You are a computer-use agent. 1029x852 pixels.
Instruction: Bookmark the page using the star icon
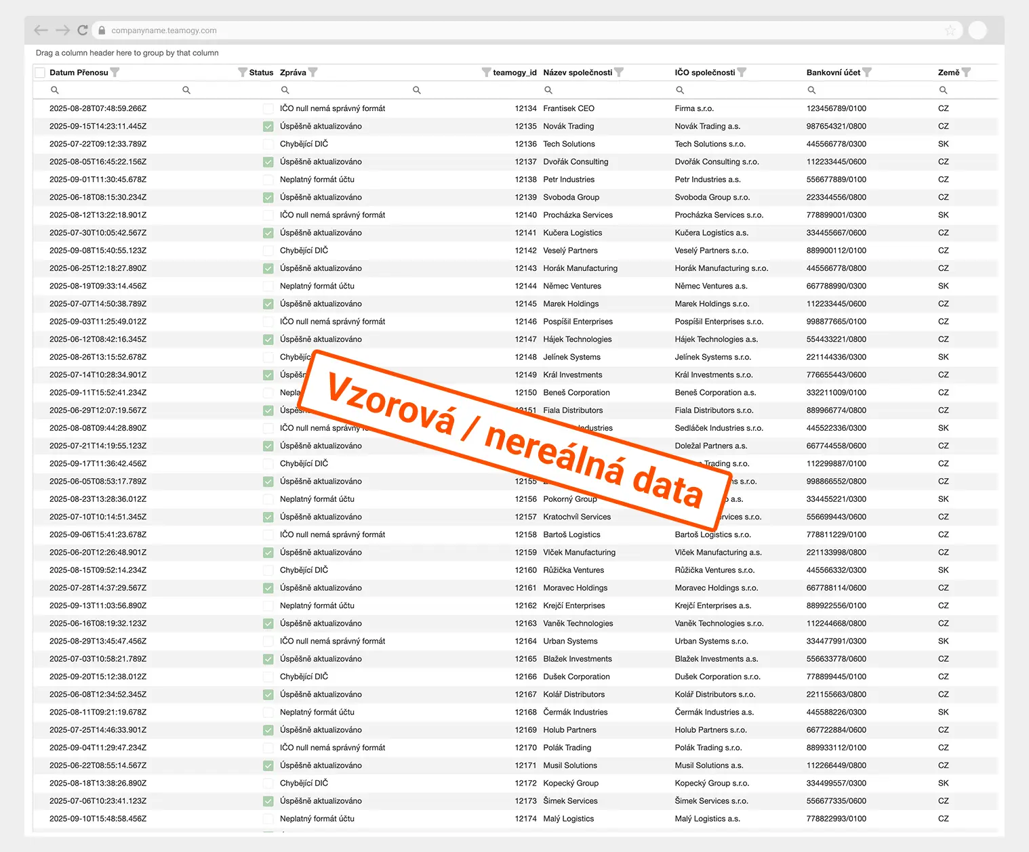pos(950,30)
